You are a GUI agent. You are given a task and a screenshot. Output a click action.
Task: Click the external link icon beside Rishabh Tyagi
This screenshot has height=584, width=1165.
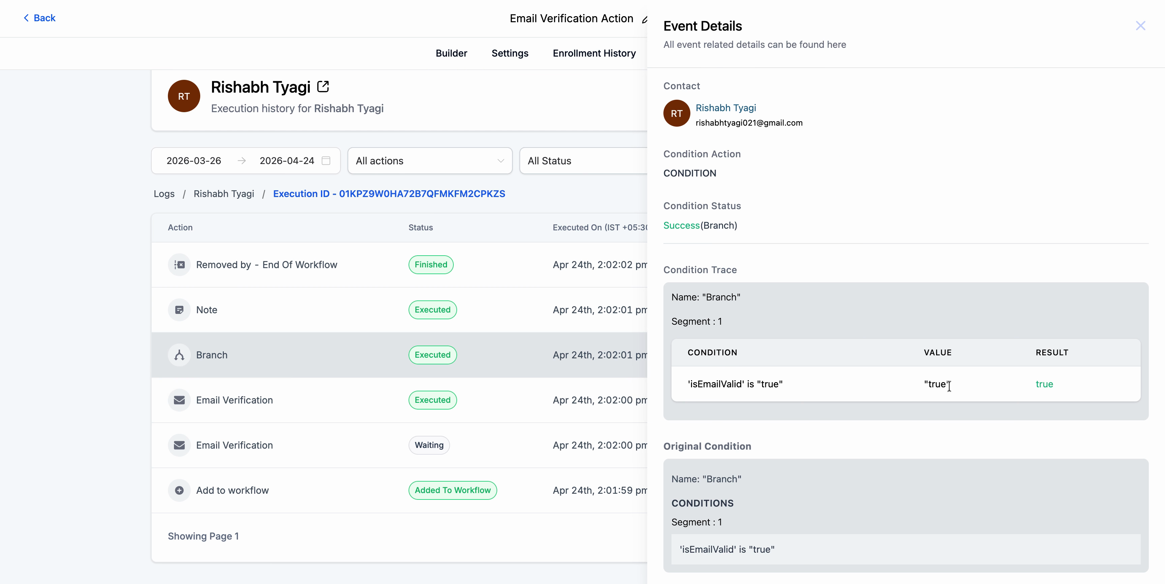(323, 86)
